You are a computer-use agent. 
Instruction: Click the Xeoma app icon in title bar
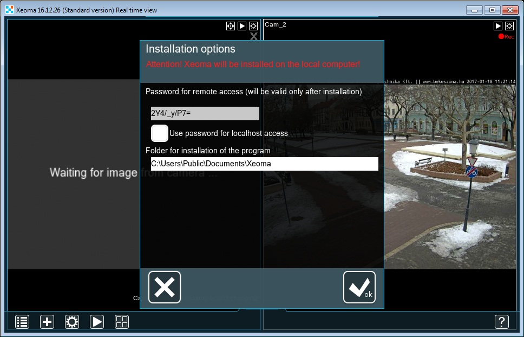point(10,10)
